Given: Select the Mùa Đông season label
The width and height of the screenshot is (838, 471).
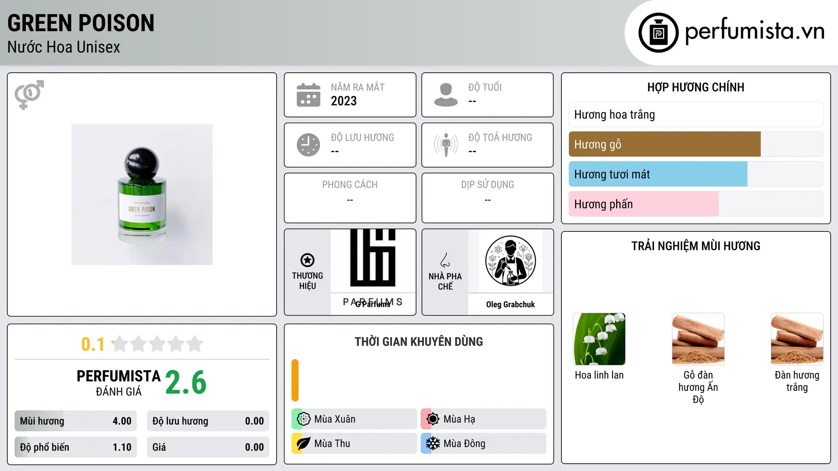Looking at the screenshot, I should tap(464, 444).
